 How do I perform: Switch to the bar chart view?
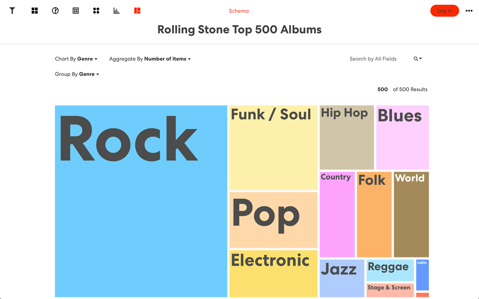tap(117, 11)
